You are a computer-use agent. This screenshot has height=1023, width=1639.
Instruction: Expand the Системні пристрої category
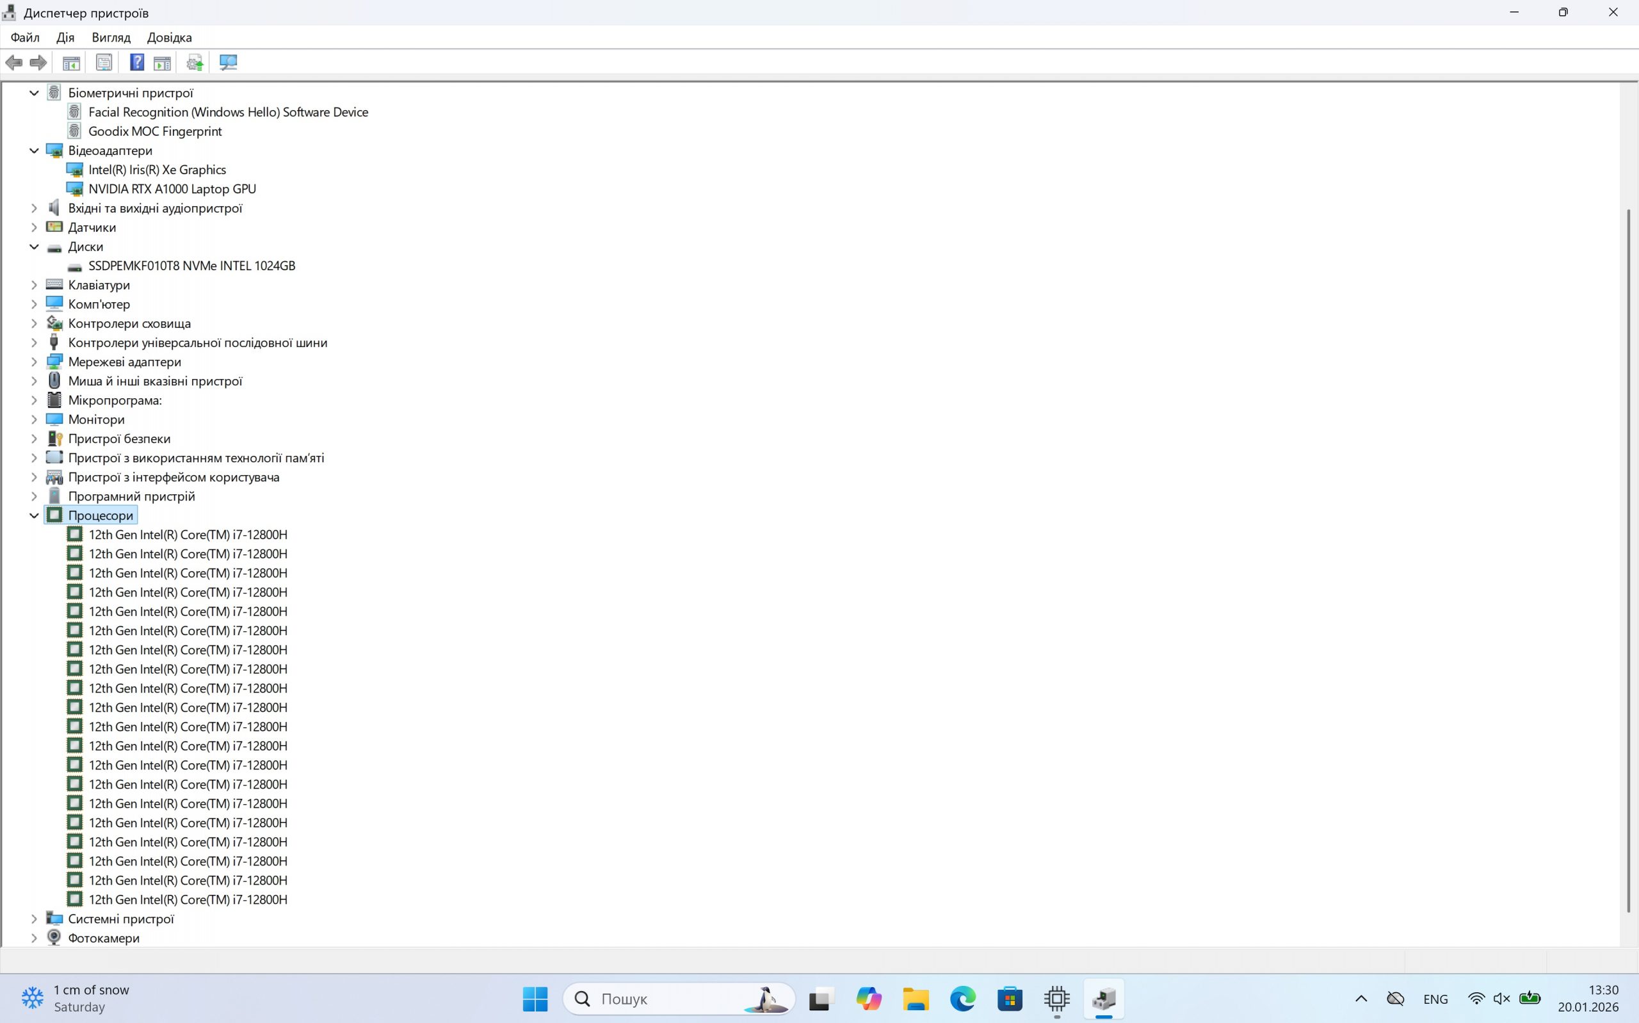coord(34,919)
